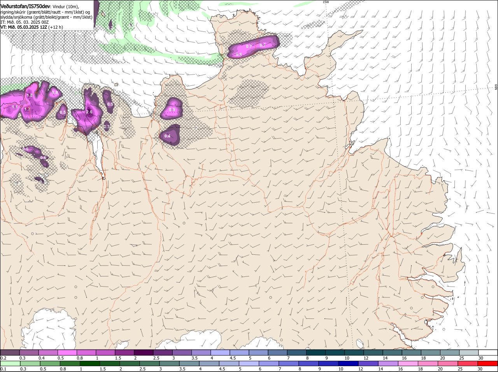Select the rain legend swatch between 7 and 8
The height and width of the screenshot is (372, 498).
289,363
